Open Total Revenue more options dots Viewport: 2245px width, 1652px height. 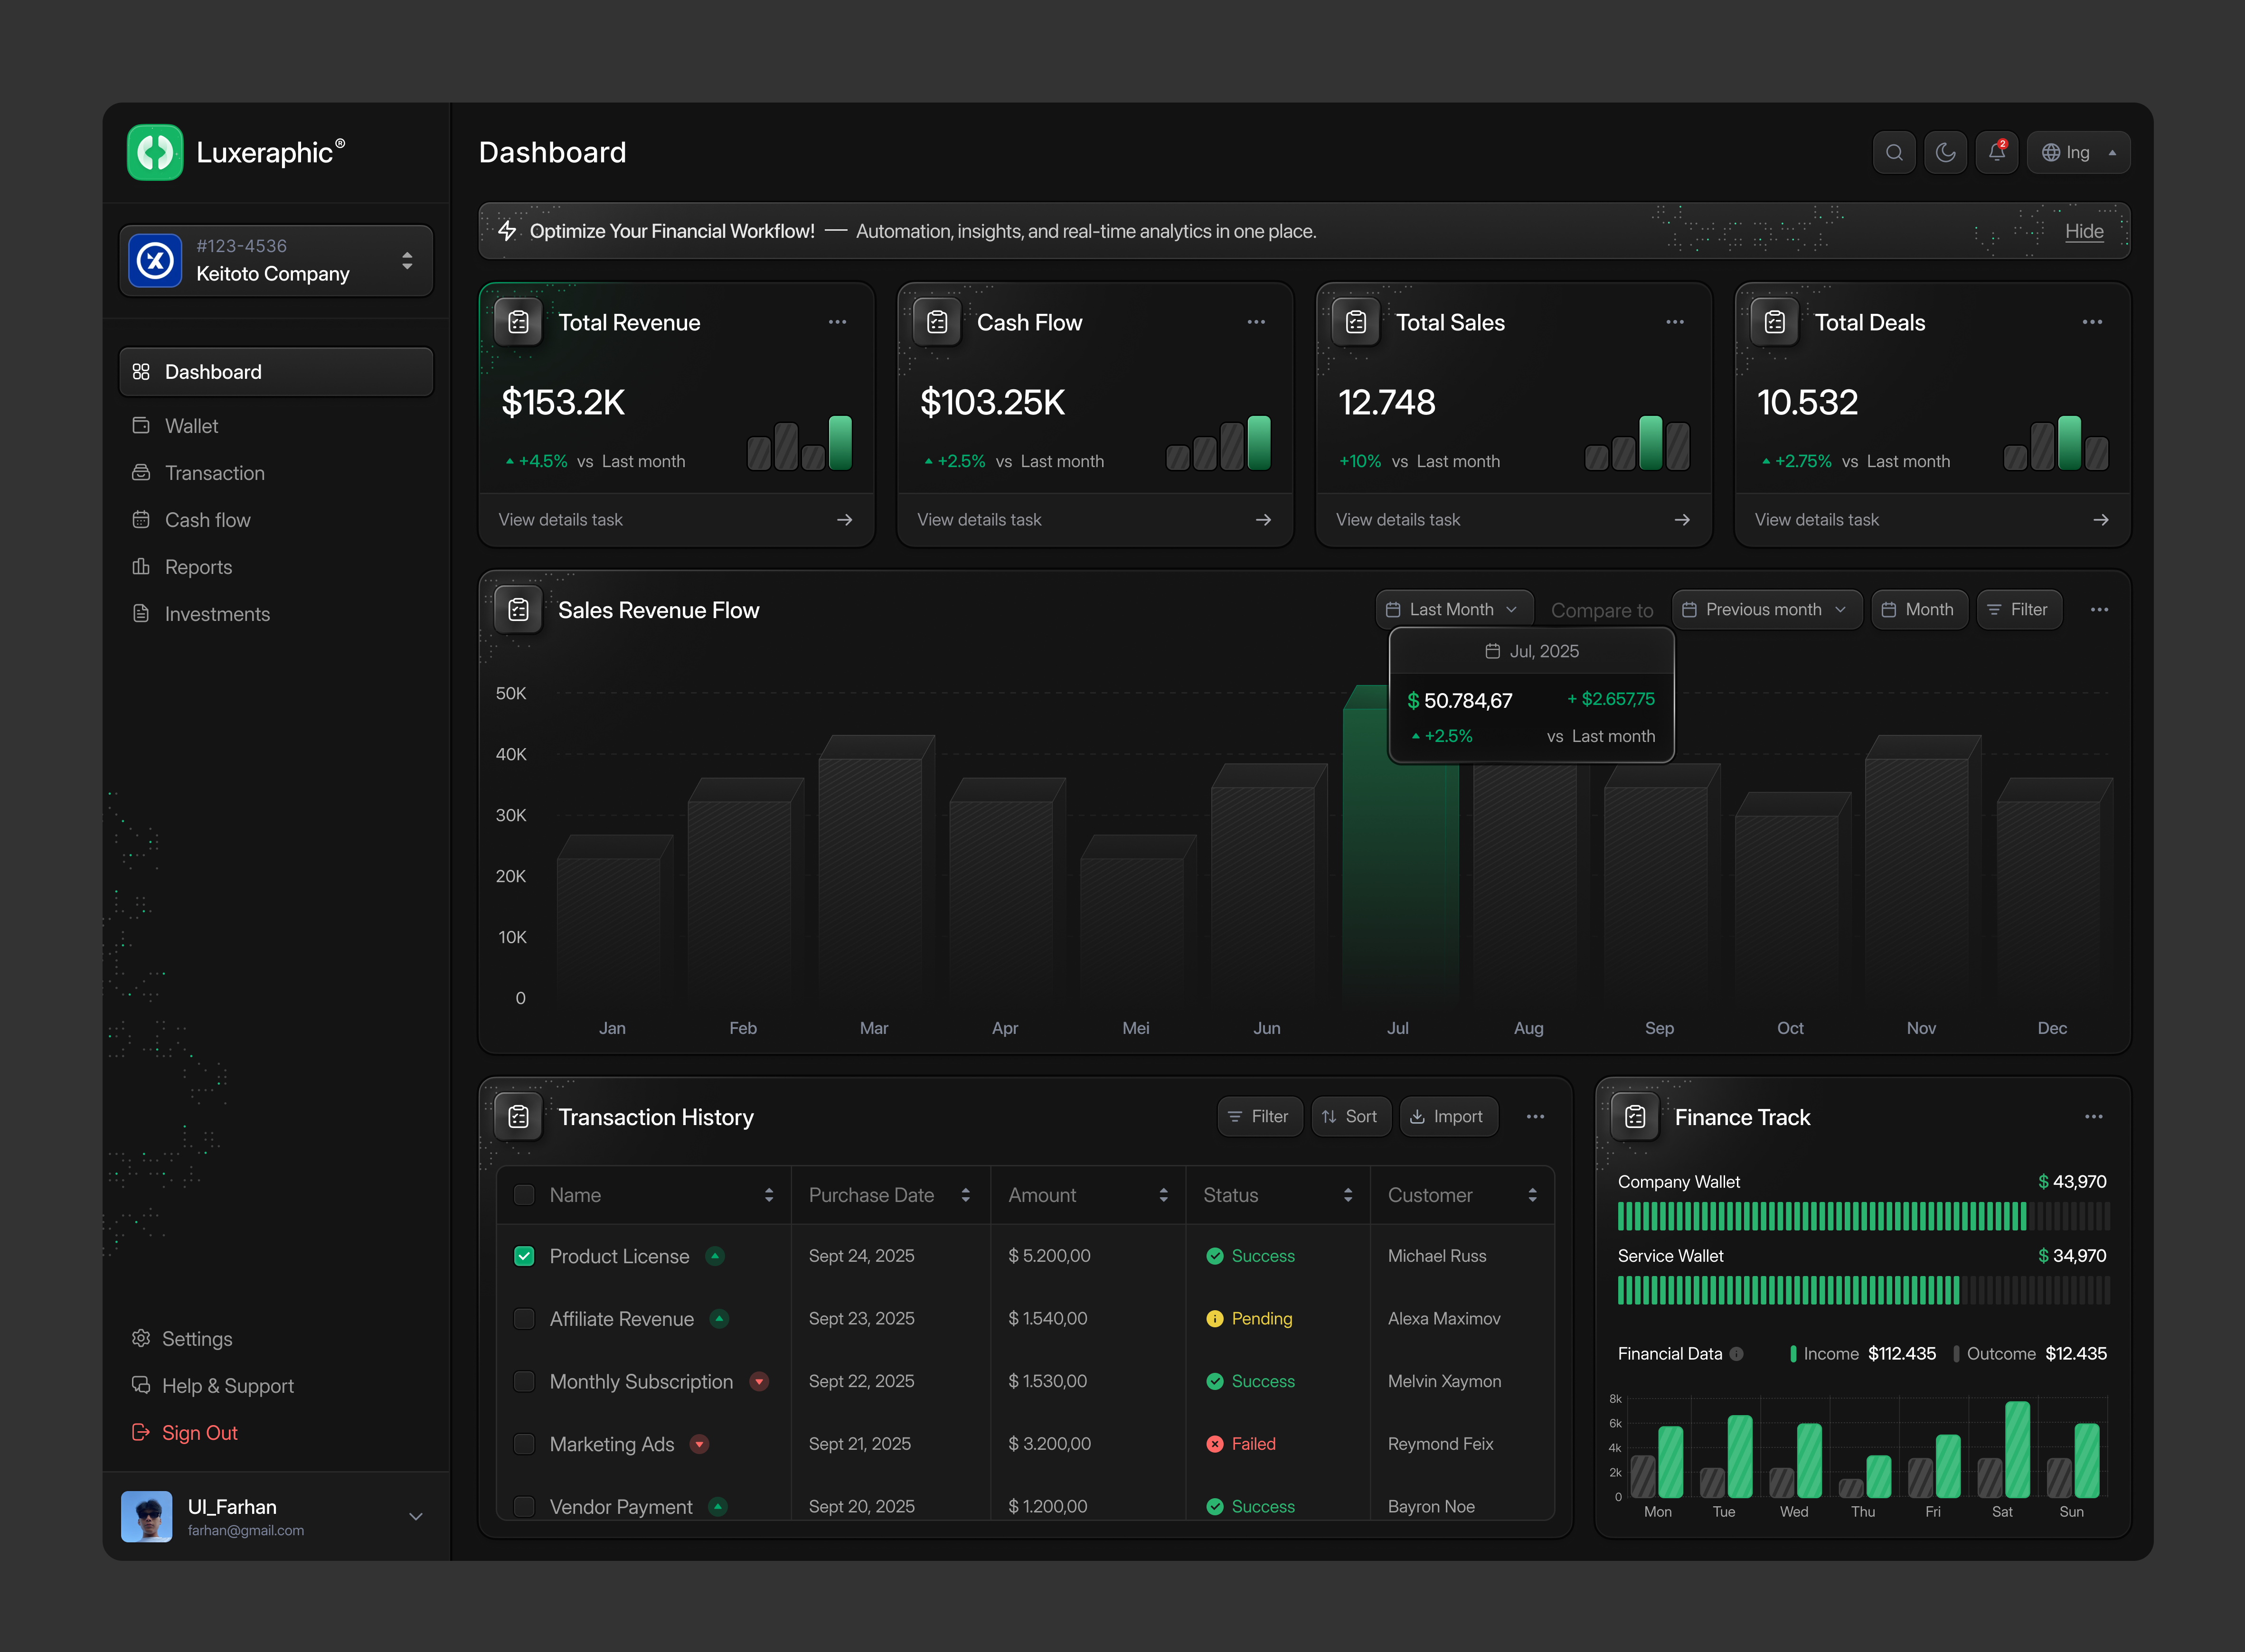[x=837, y=322]
